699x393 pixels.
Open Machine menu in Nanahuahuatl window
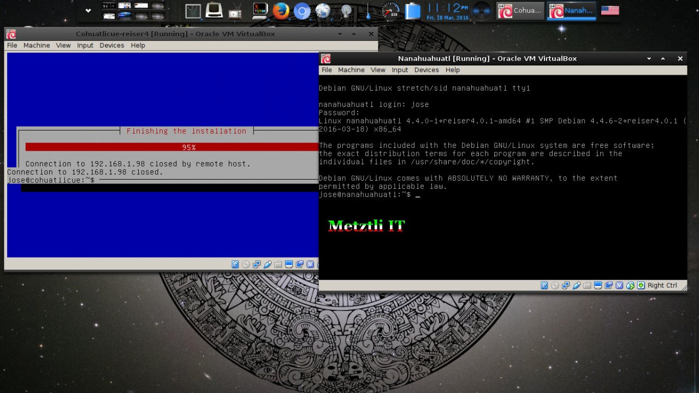(x=351, y=70)
